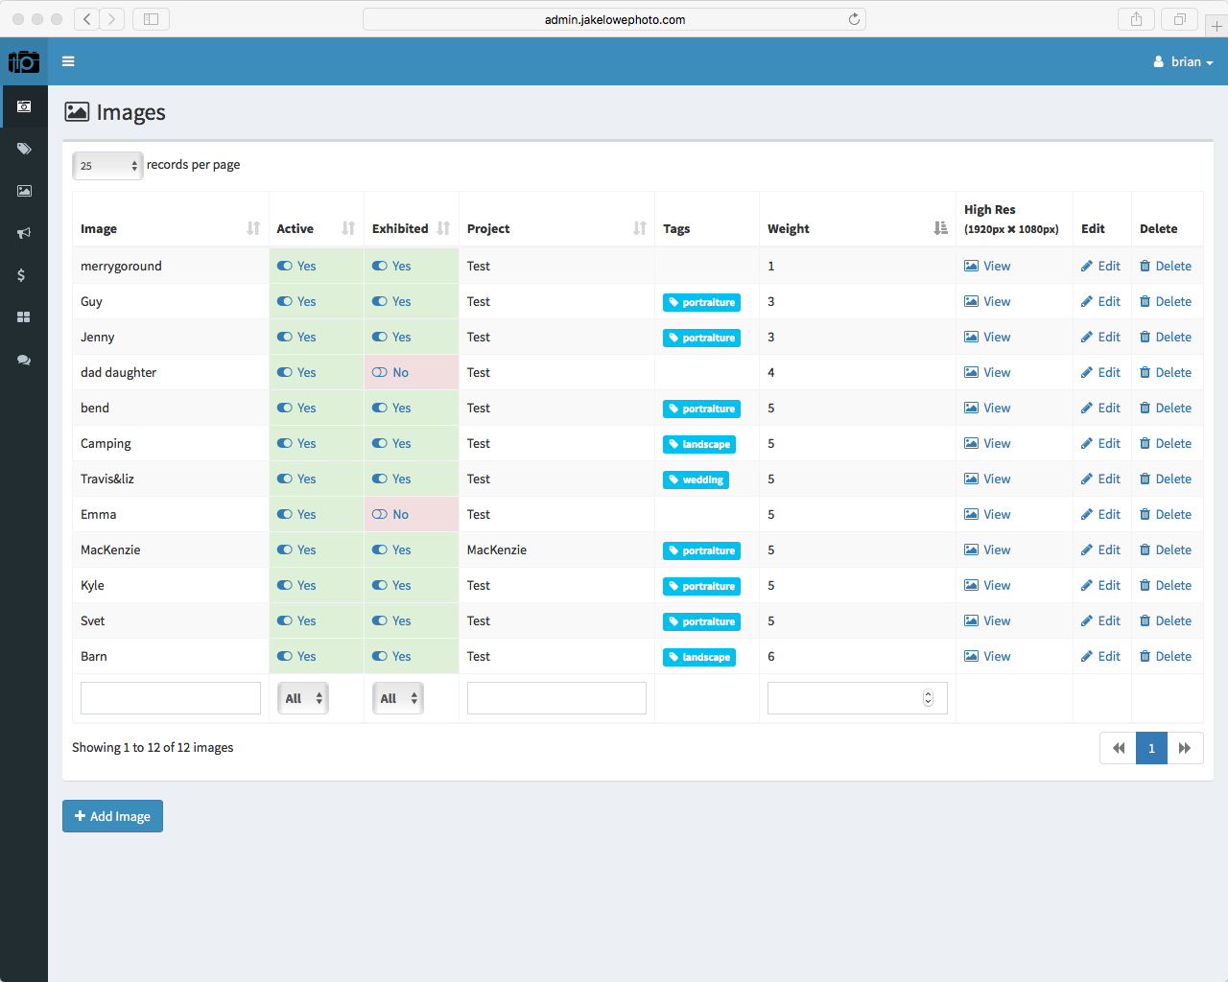Click the Weight filter stepper
The image size is (1228, 982).
[x=928, y=698]
